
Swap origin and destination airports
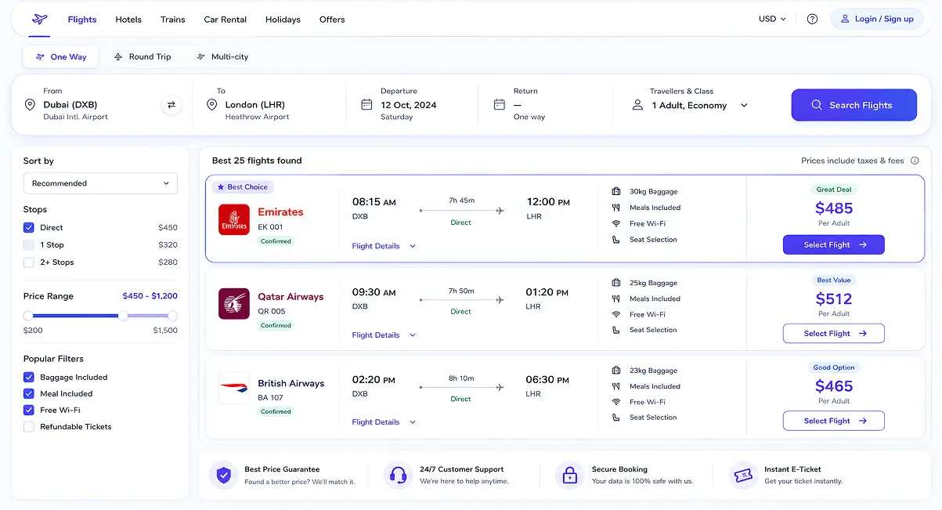pos(171,105)
